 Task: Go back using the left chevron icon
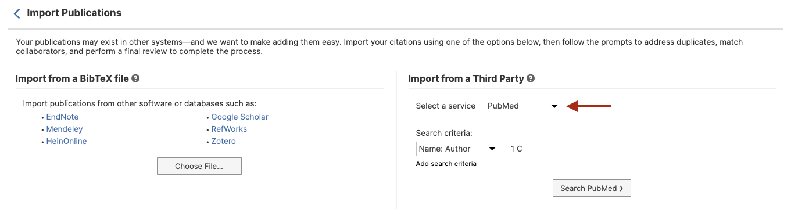click(17, 13)
